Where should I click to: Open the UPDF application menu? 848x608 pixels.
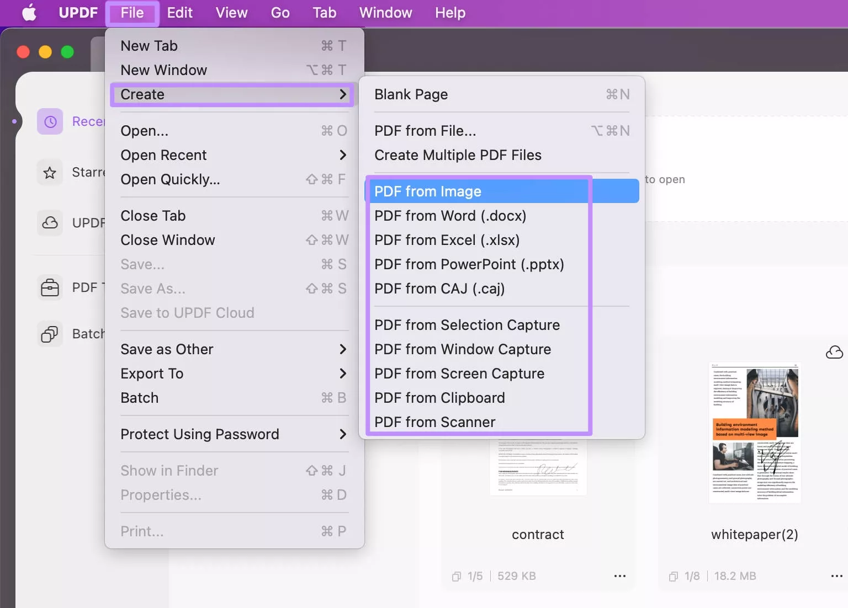coord(78,13)
